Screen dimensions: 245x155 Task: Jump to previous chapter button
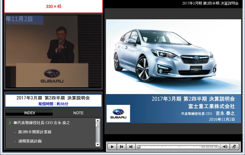[121, 147]
